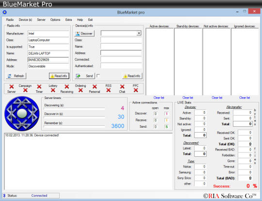Click the Remember (s) progress bar
This screenshot has height=201, width=262.
[74, 127]
